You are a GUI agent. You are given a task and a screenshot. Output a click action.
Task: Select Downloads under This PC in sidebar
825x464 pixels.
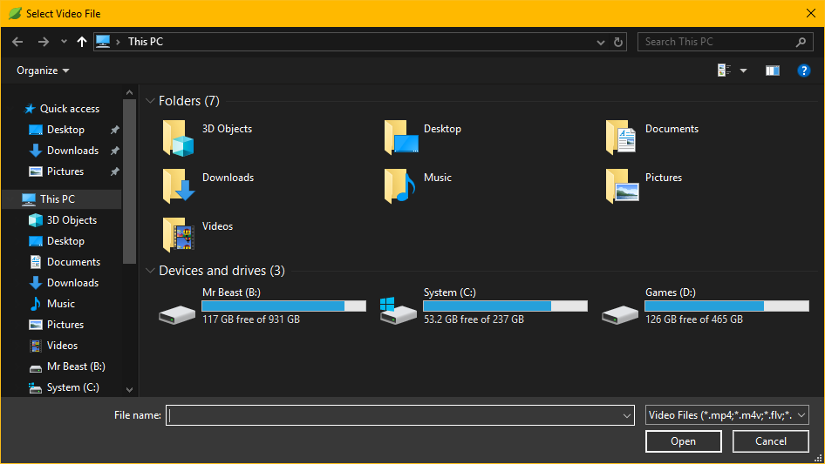72,283
